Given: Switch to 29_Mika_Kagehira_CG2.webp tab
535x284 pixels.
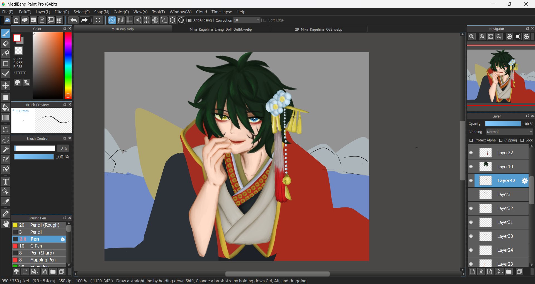Looking at the screenshot, I should pos(318,29).
